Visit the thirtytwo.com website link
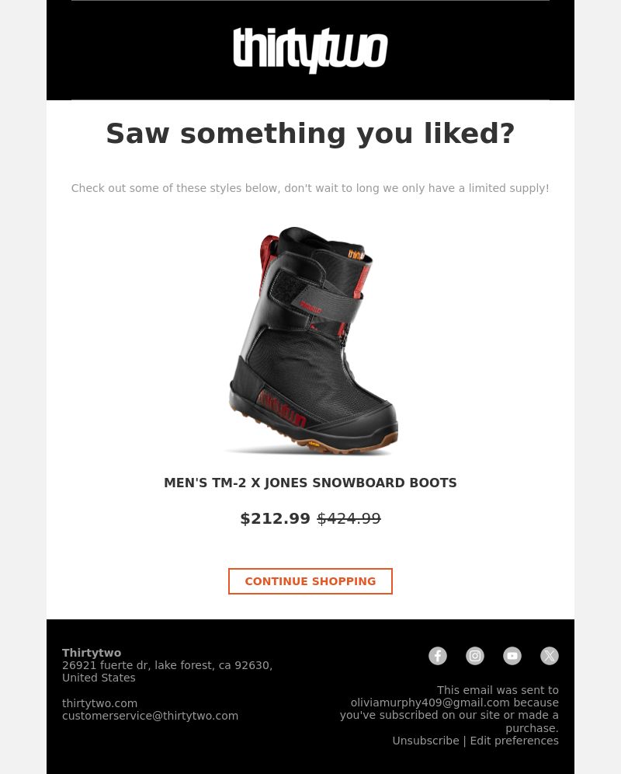 (x=99, y=703)
